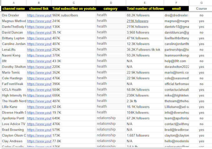Open Dre Drexler's YouTube channel link

click(39, 15)
